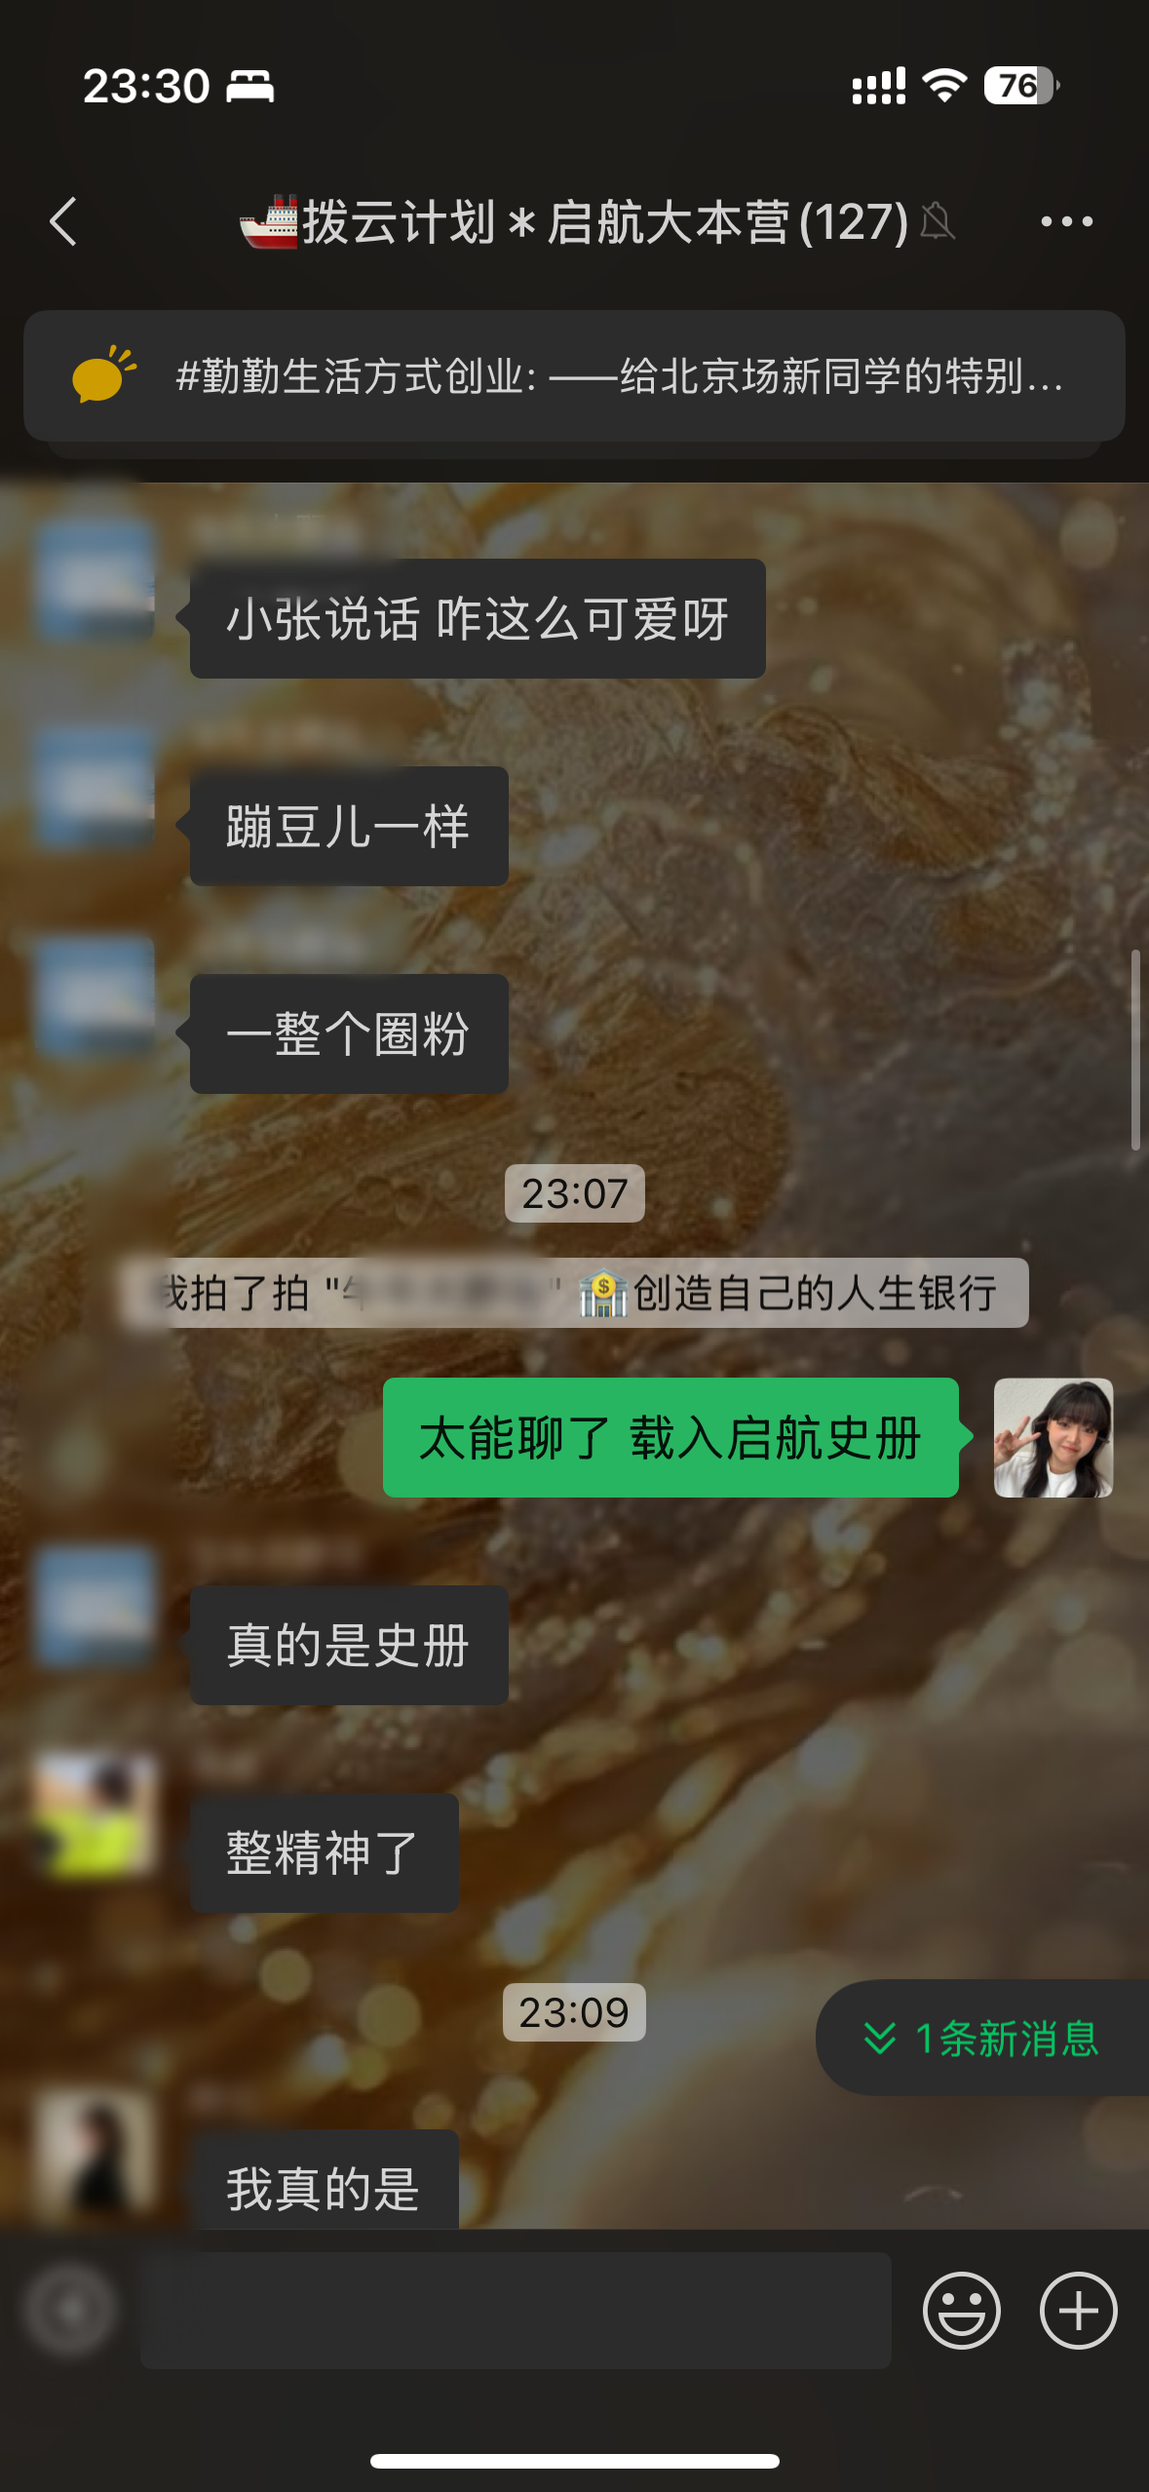This screenshot has width=1149, height=2492.
Task: Tap the muted bell icon in title
Action: coord(938,221)
